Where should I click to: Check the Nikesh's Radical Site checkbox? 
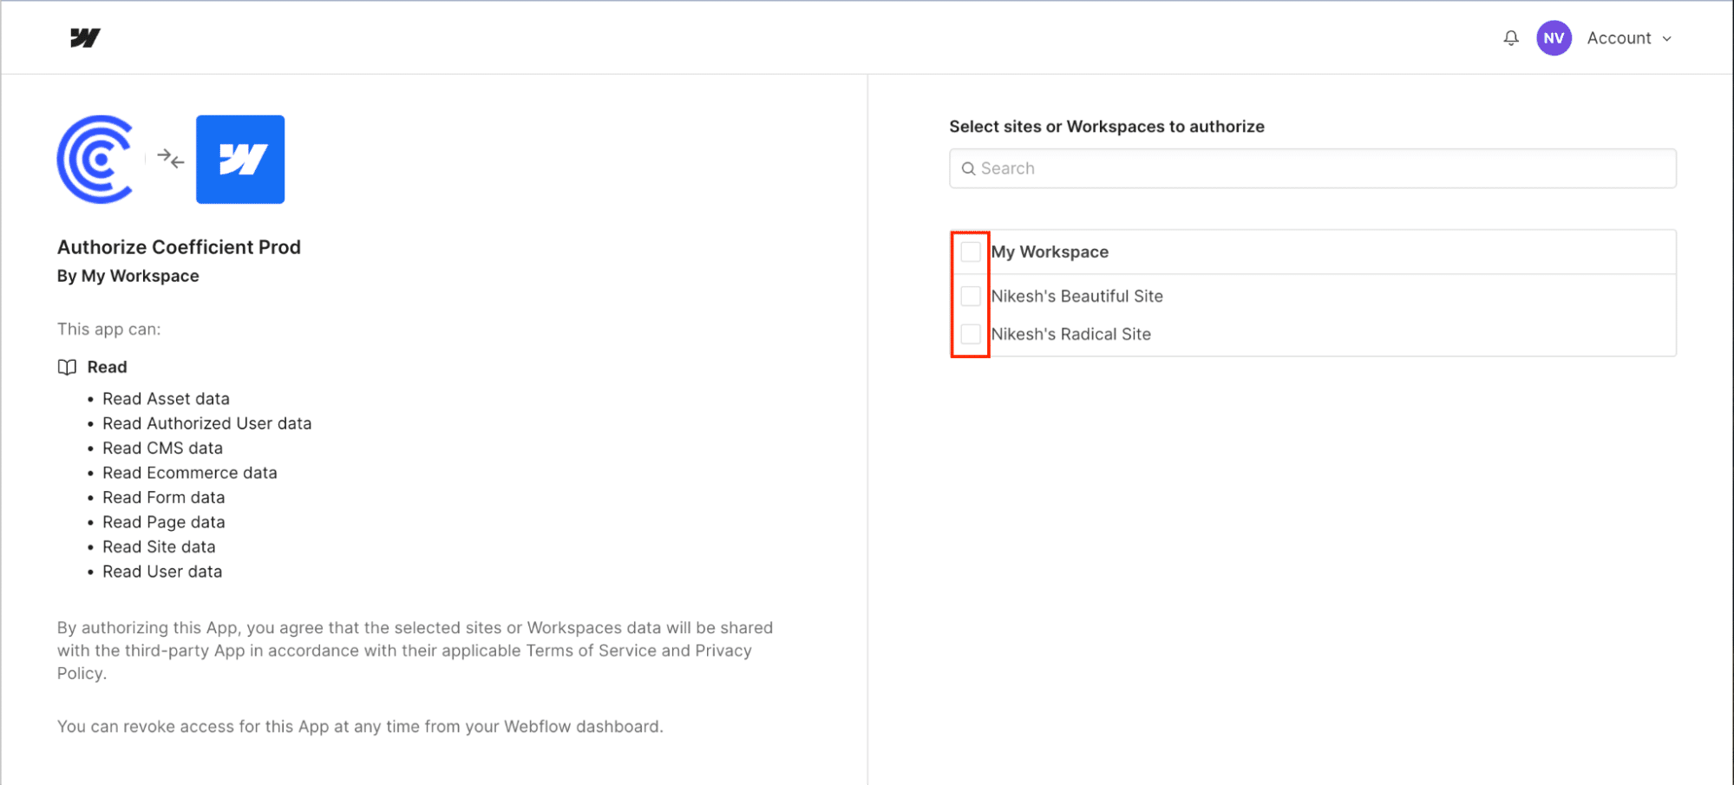(971, 334)
